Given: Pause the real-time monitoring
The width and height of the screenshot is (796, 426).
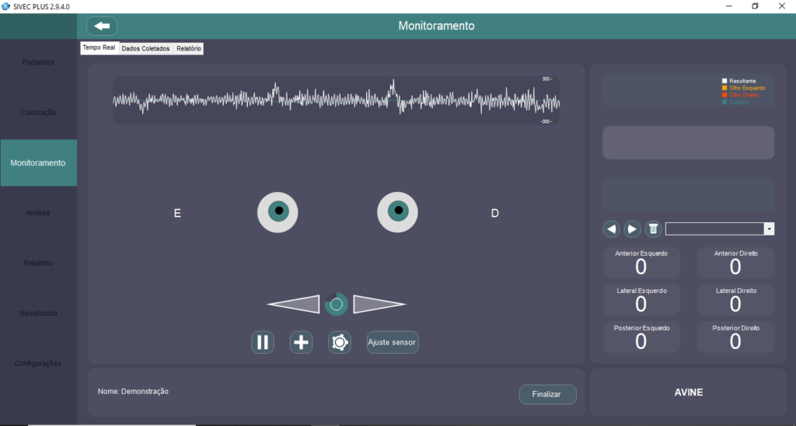Looking at the screenshot, I should pyautogui.click(x=263, y=342).
